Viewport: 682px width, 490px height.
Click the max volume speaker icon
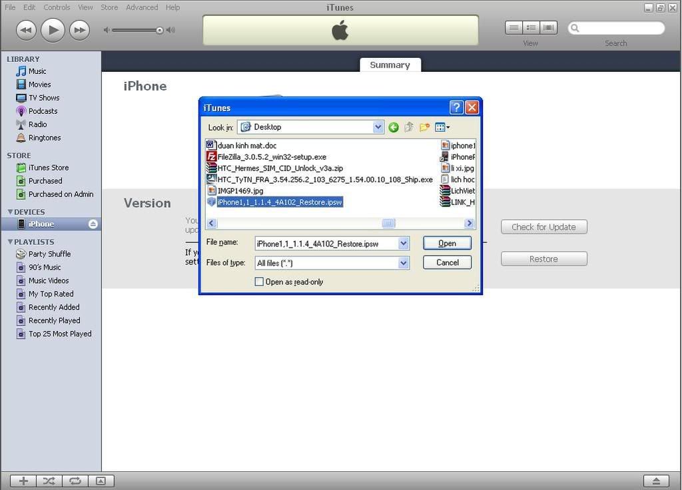click(171, 30)
